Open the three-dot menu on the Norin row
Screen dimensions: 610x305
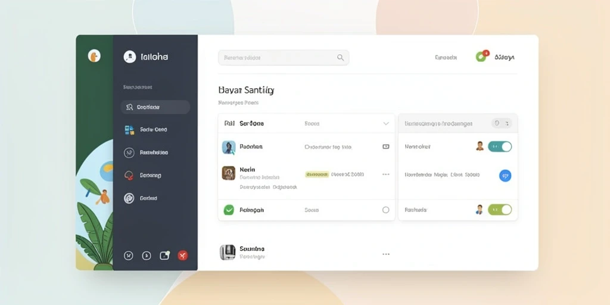(386, 175)
